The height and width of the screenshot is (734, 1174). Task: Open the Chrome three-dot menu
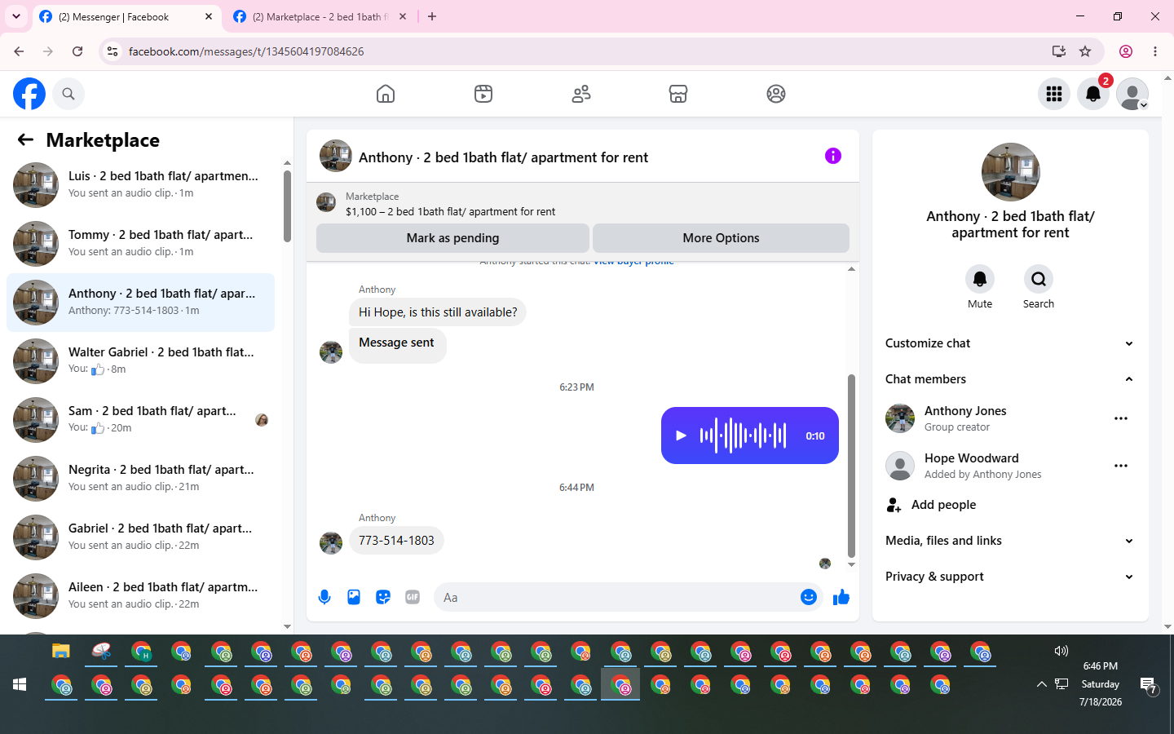[x=1155, y=51]
